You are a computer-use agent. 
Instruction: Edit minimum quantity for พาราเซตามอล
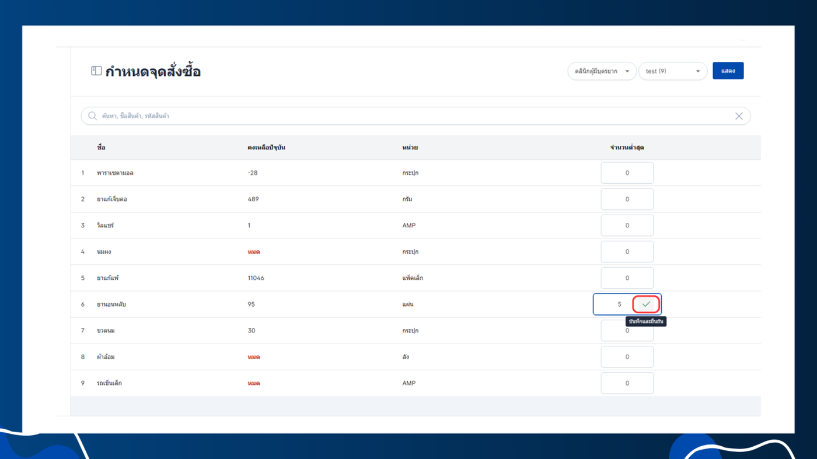pos(627,173)
